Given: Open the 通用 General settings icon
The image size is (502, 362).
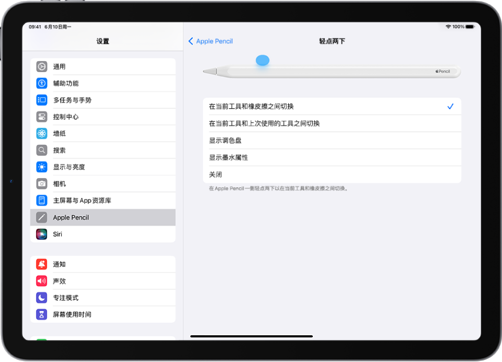Looking at the screenshot, I should [x=41, y=66].
